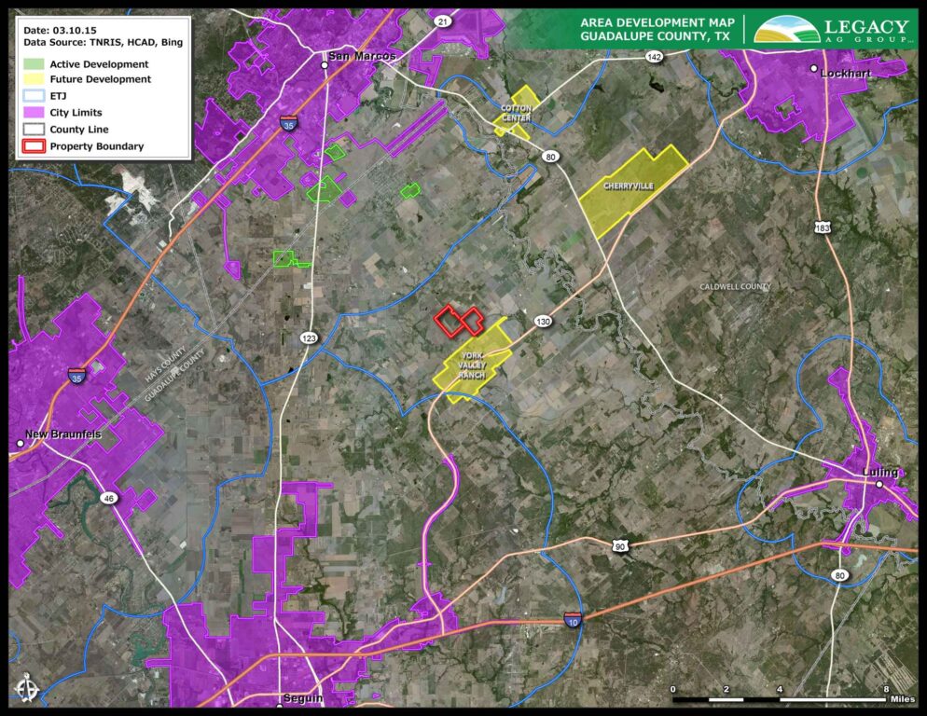Click the Seguin city dot marker
The width and height of the screenshot is (927, 716).
pos(280,706)
